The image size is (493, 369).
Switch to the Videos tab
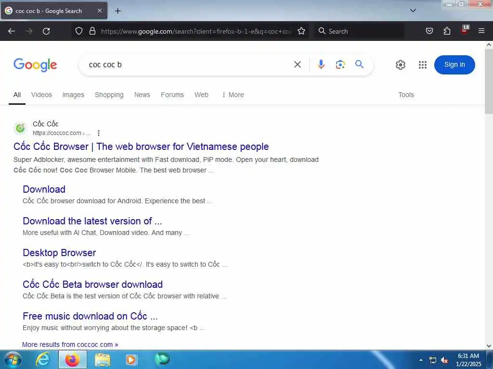41,95
